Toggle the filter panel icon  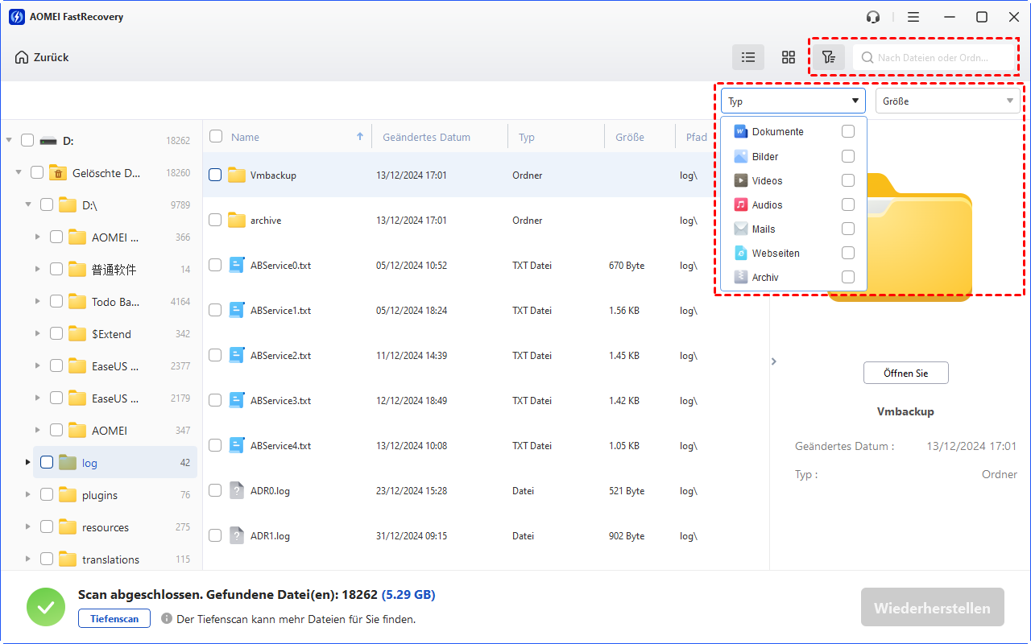(828, 57)
